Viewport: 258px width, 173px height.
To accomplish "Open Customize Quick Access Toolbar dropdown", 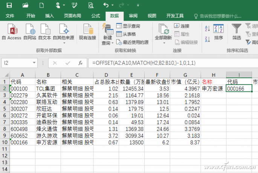I will point(138,5).
